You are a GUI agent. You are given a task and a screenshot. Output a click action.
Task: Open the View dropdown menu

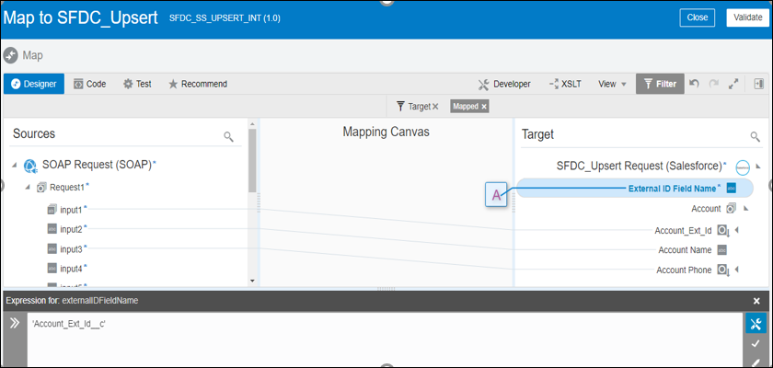pyautogui.click(x=612, y=84)
